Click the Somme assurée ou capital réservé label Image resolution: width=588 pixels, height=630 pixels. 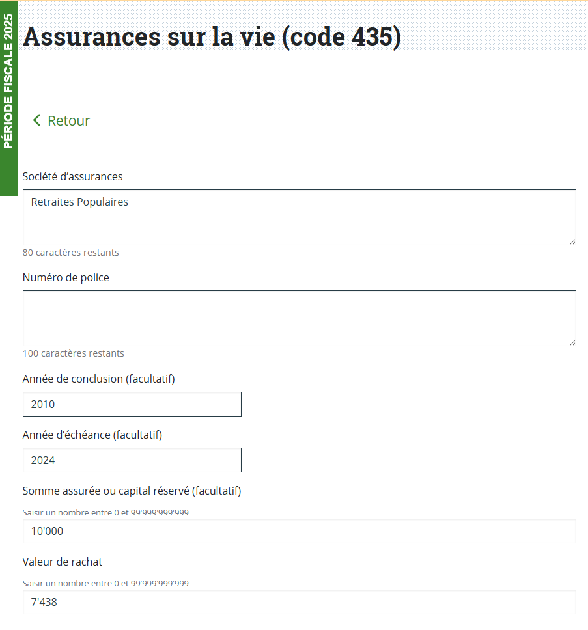pyautogui.click(x=132, y=491)
